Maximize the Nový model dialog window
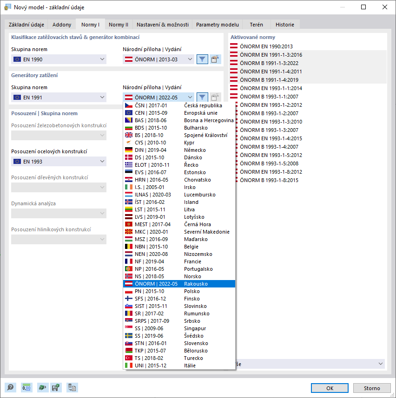This screenshot has height=398, width=396. [363, 7]
